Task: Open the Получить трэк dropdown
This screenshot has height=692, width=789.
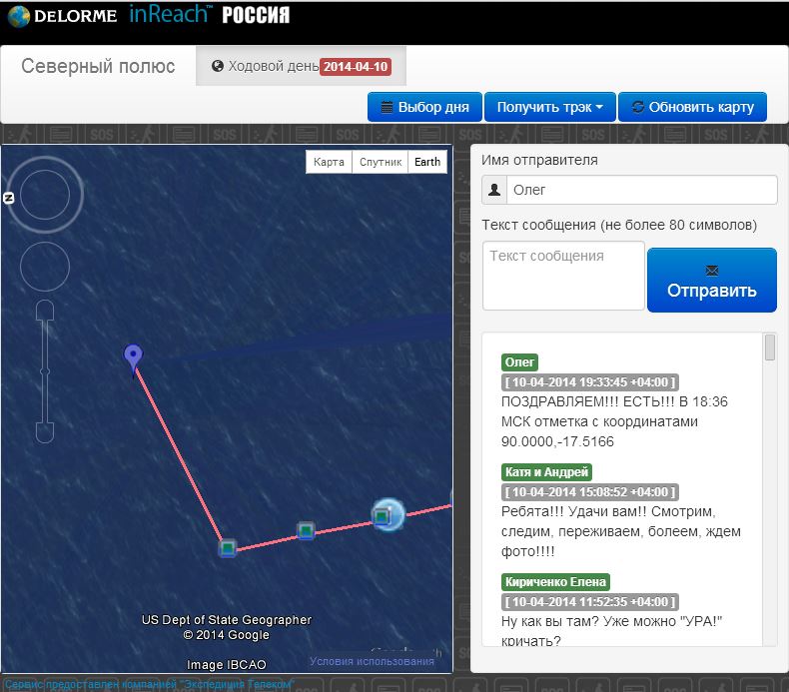Action: point(549,107)
